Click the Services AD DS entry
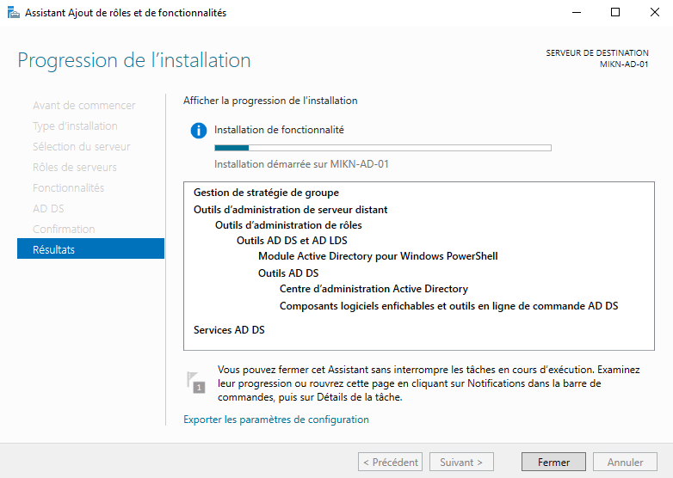Image resolution: width=673 pixels, height=478 pixels. tap(229, 329)
